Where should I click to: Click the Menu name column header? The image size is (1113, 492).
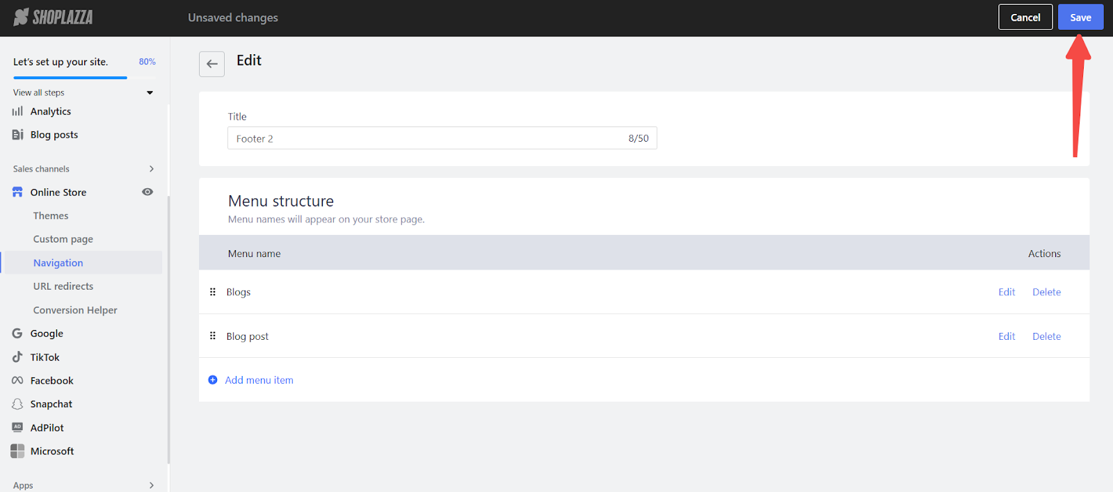(254, 254)
